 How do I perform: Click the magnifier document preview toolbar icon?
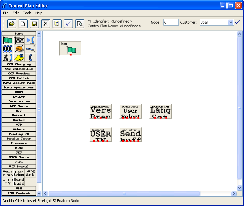coord(80,24)
